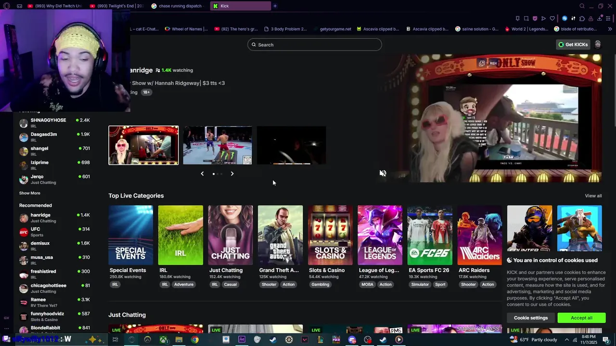Open the Special Events category card

coord(131,235)
